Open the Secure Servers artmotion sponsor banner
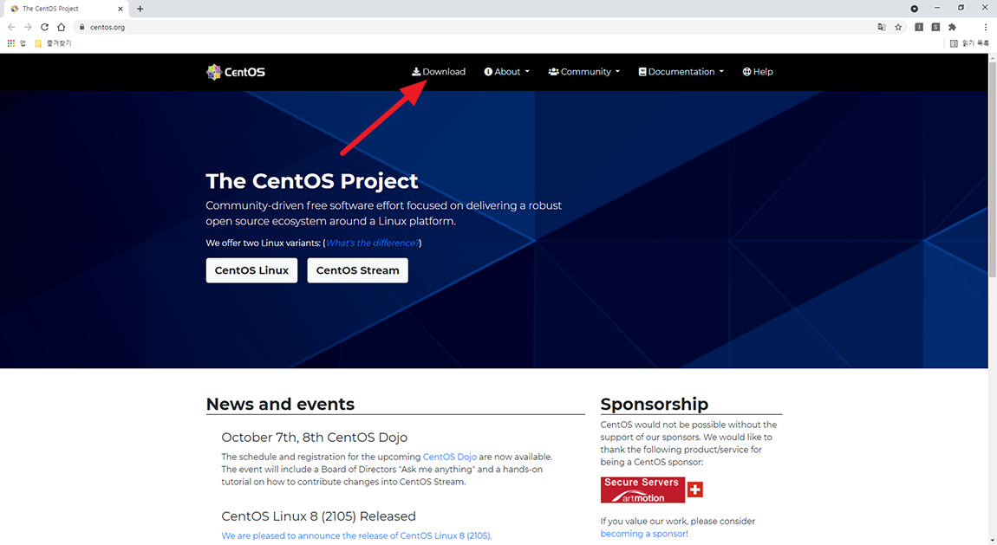 [x=642, y=490]
